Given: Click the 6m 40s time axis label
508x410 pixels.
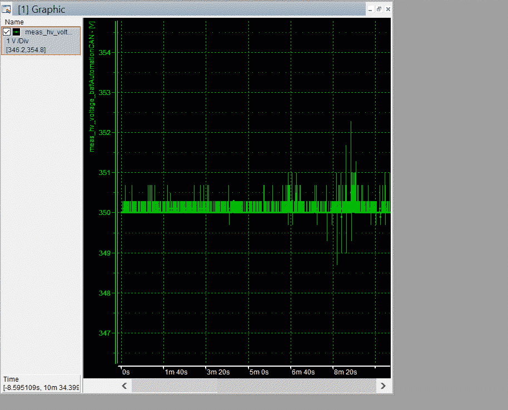Looking at the screenshot, I should (x=303, y=372).
